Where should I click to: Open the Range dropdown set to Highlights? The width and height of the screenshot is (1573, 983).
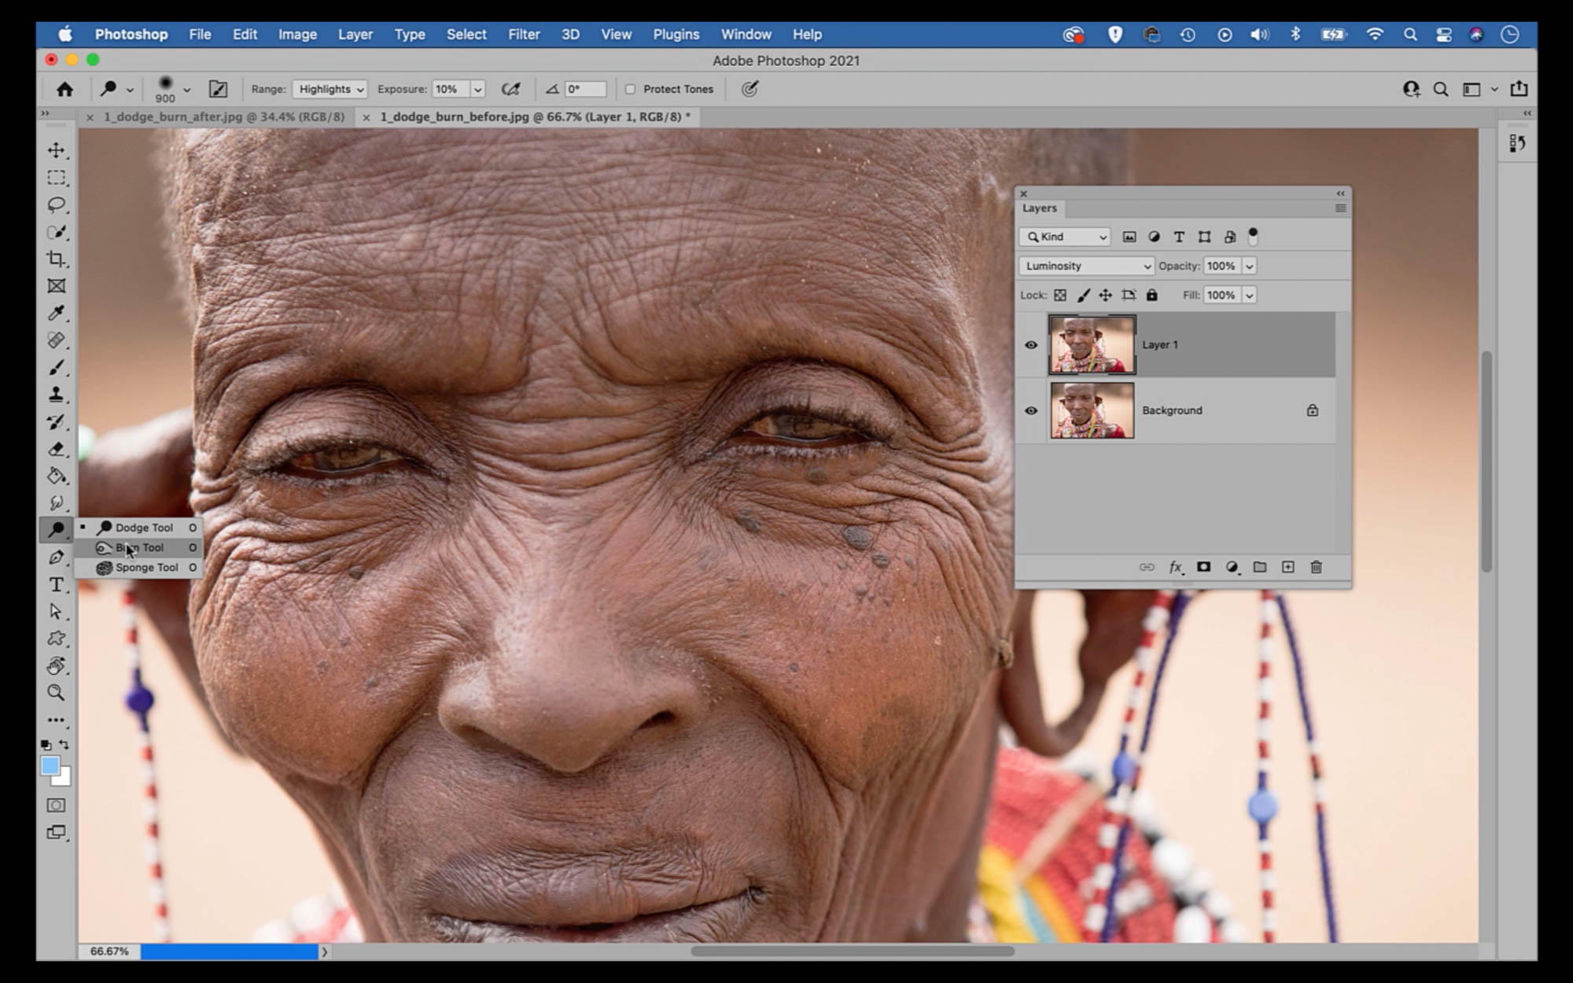pos(330,89)
